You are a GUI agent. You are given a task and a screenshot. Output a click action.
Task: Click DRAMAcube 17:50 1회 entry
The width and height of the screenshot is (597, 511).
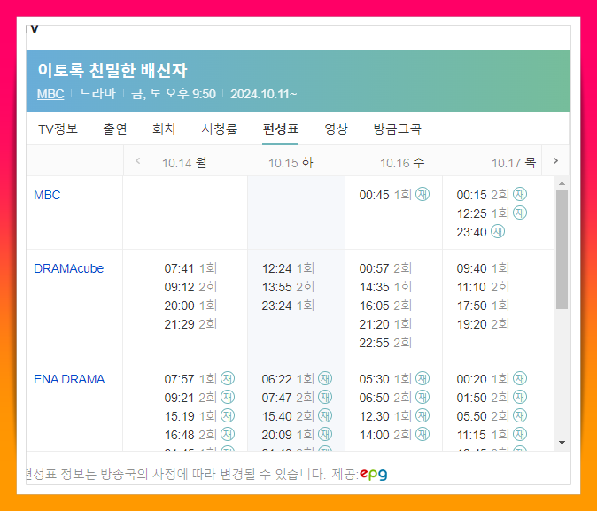[483, 306]
